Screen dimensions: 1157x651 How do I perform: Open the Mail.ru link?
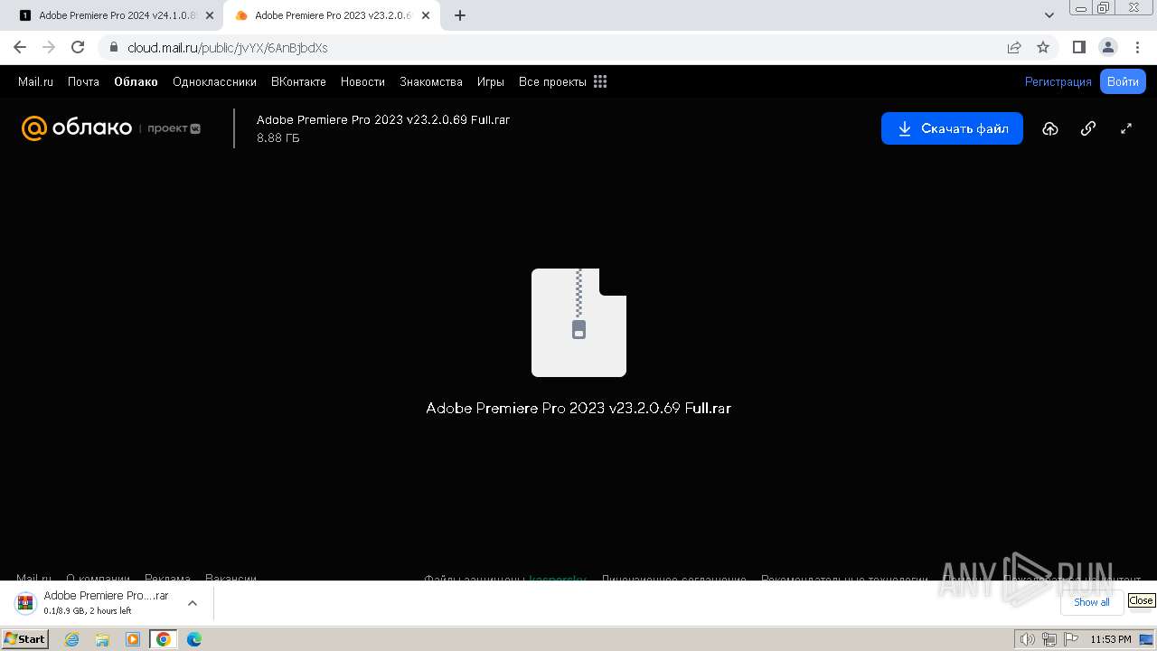35,81
